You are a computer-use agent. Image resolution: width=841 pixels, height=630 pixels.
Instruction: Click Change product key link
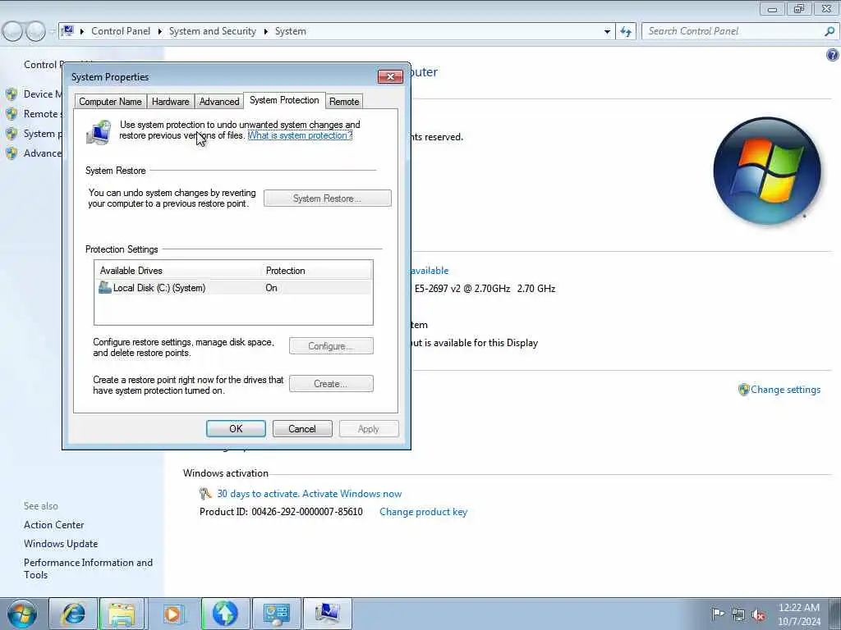[x=423, y=512]
